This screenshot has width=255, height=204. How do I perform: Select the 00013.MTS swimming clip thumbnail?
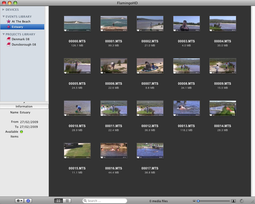[x=186, y=108]
